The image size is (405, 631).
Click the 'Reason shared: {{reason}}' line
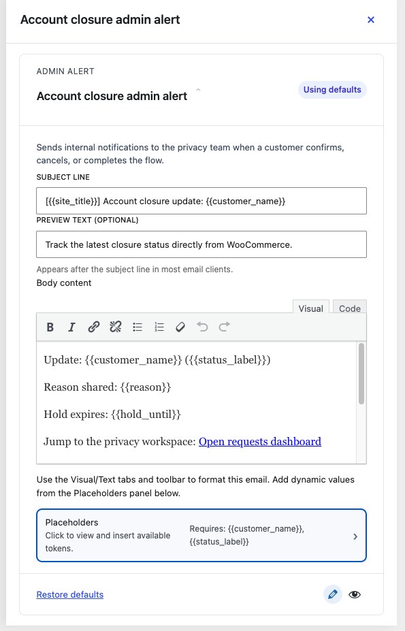click(108, 387)
